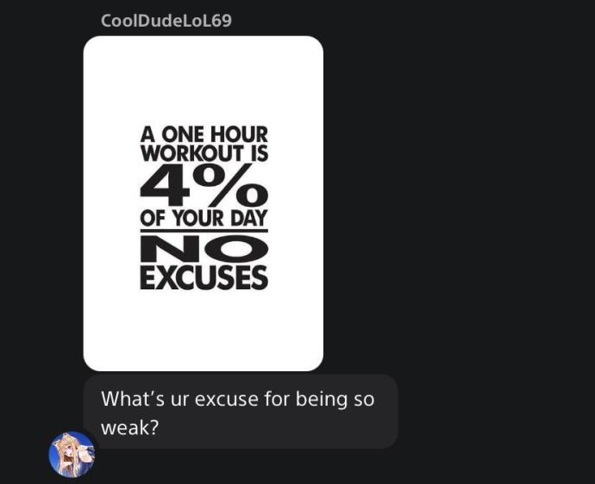The height and width of the screenshot is (484, 595).
Task: Click the word "being" in message
Action: pyautogui.click(x=322, y=400)
